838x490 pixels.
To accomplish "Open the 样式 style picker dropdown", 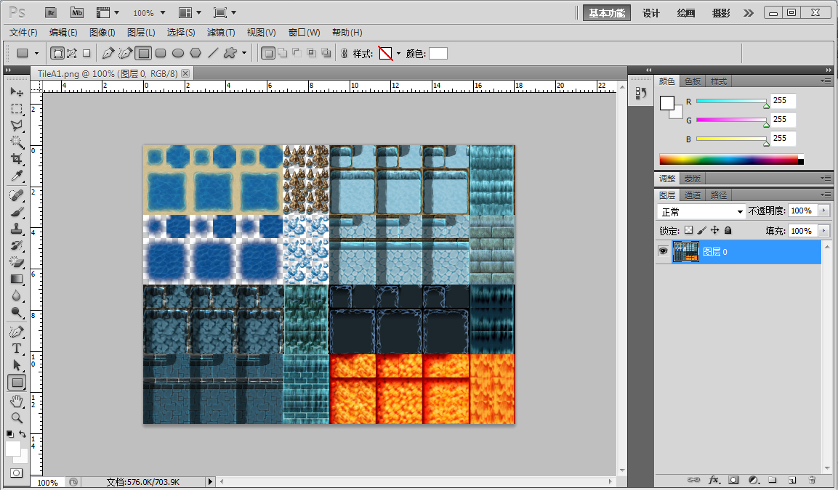I will 398,54.
